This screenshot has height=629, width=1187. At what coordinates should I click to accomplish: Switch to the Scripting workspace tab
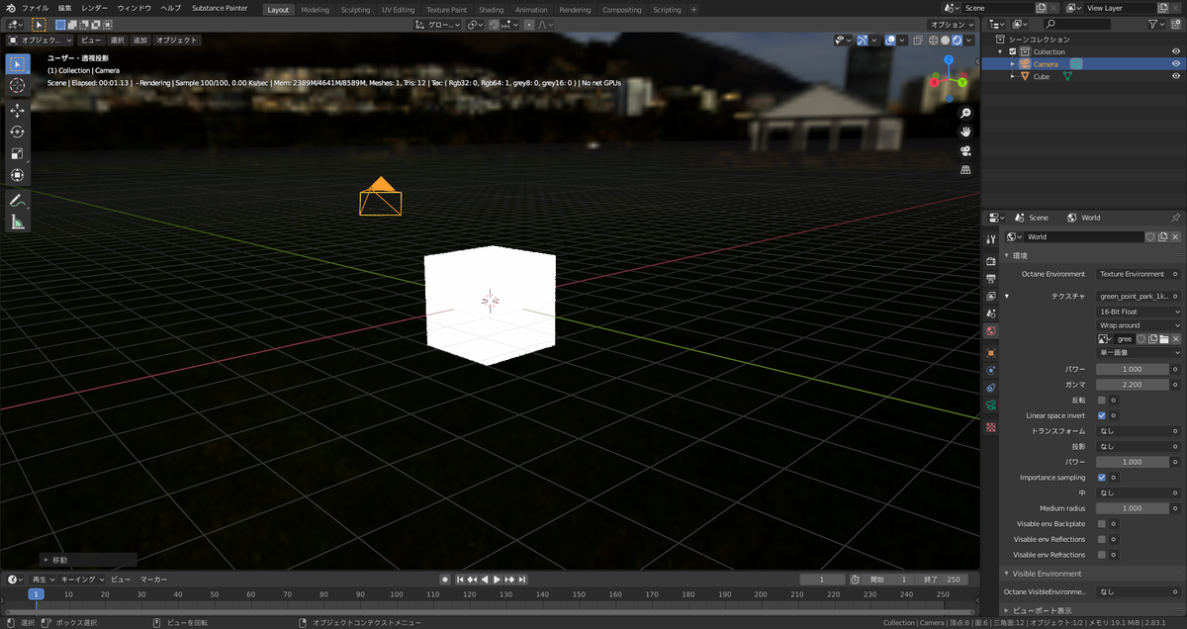pos(667,9)
